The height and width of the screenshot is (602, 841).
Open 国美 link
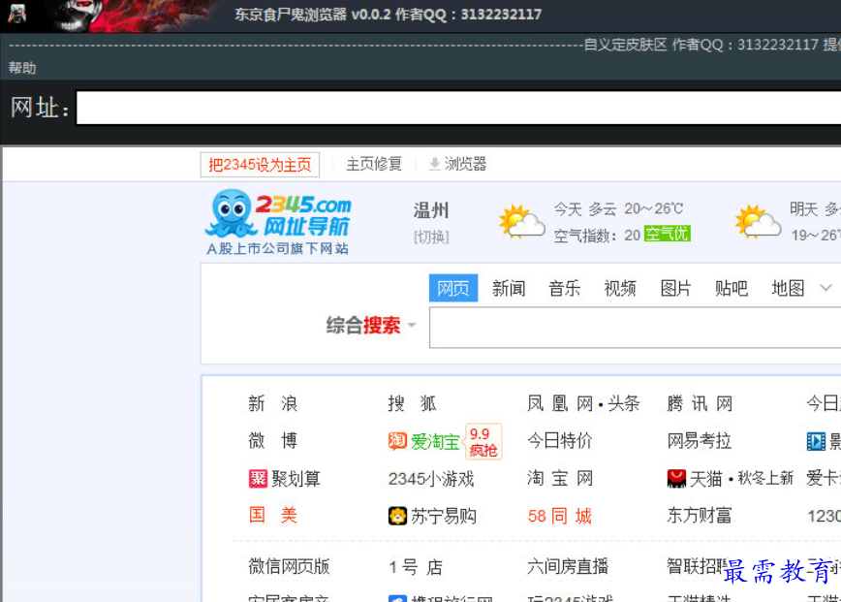[272, 515]
